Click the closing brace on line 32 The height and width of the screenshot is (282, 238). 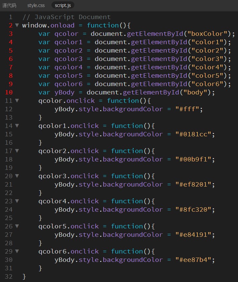pyautogui.click(x=24, y=277)
